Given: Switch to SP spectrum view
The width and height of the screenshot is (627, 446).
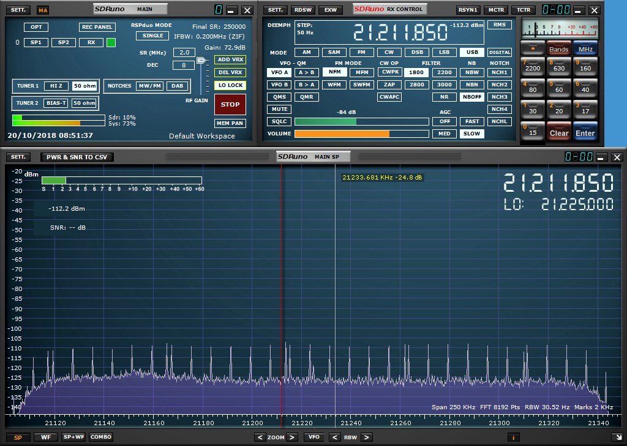Looking at the screenshot, I should coord(18,437).
